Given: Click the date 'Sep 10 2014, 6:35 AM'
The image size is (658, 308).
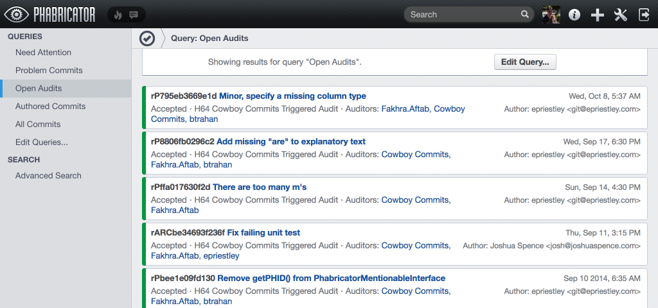Looking at the screenshot, I should (x=602, y=278).
